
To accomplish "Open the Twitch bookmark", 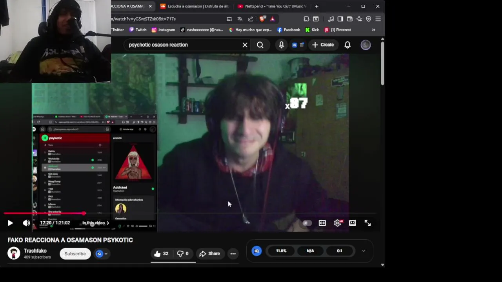I will point(138,30).
